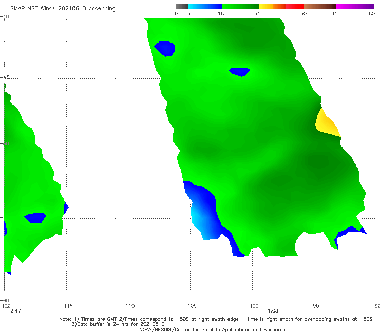This screenshot has width=380, height=333.
Task: Click the note '3)Data buffer is 24 hrs for 20210610'
Action: [x=118, y=324]
